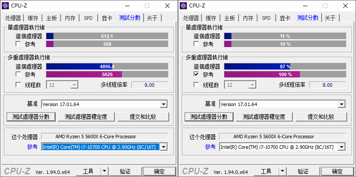Click 验证 button in right window

(303, 171)
